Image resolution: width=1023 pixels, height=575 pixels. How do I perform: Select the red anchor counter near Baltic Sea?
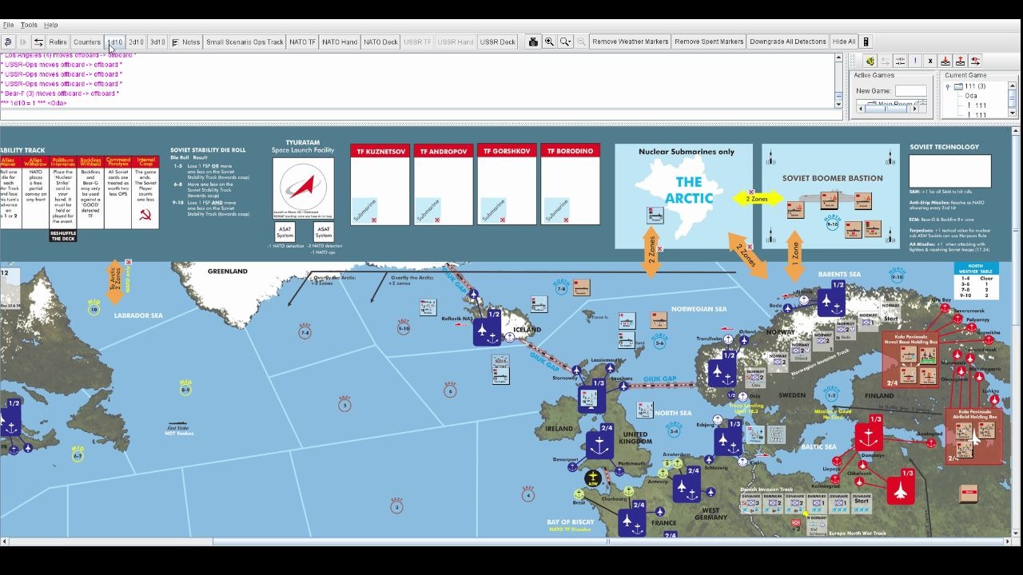pyautogui.click(x=868, y=432)
